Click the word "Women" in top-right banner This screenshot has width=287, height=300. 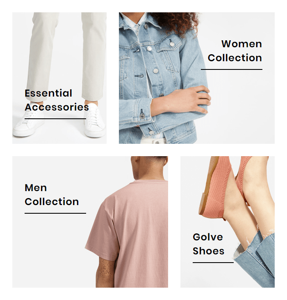pos(241,44)
